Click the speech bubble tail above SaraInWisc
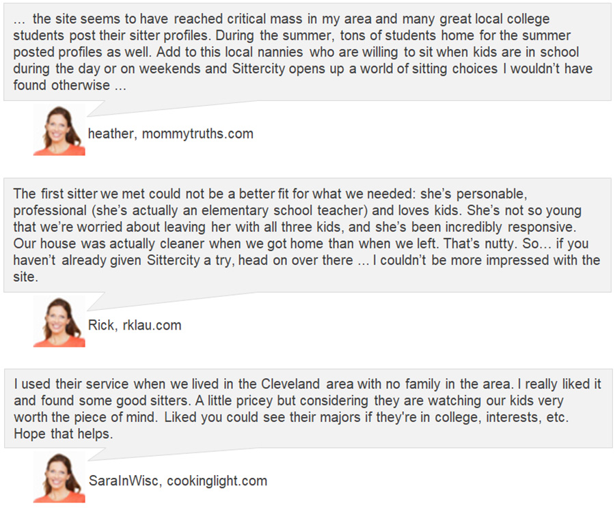The height and width of the screenshot is (527, 615). click(x=98, y=455)
